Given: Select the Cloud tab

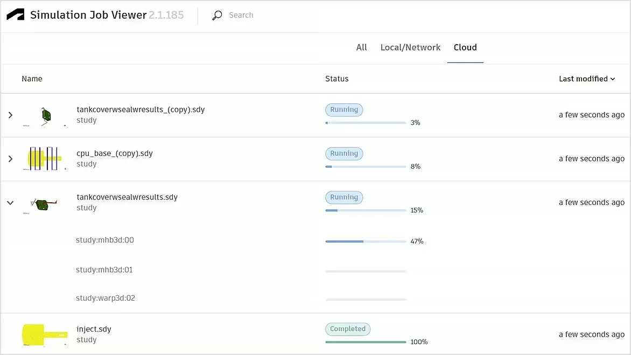Looking at the screenshot, I should coord(465,47).
